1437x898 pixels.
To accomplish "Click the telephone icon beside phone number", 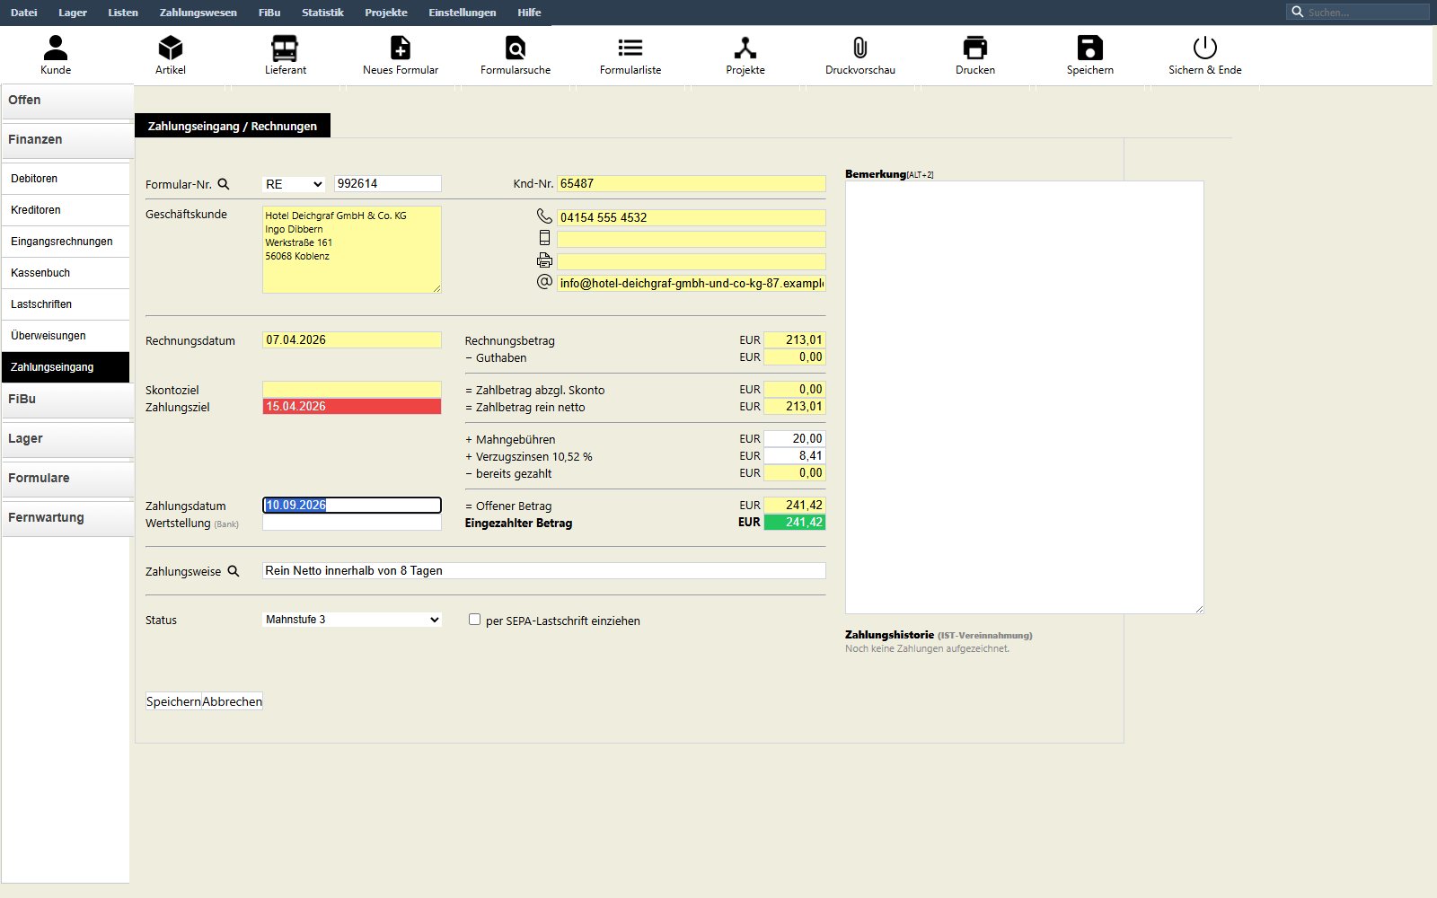I will click(544, 216).
